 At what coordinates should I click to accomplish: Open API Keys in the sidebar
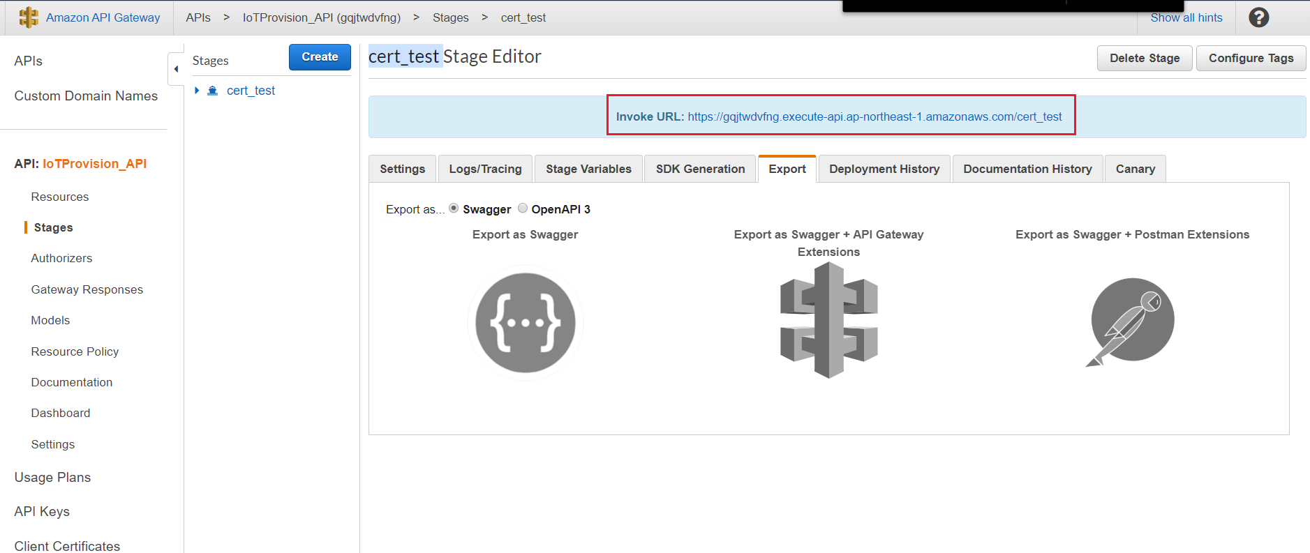[x=42, y=511]
